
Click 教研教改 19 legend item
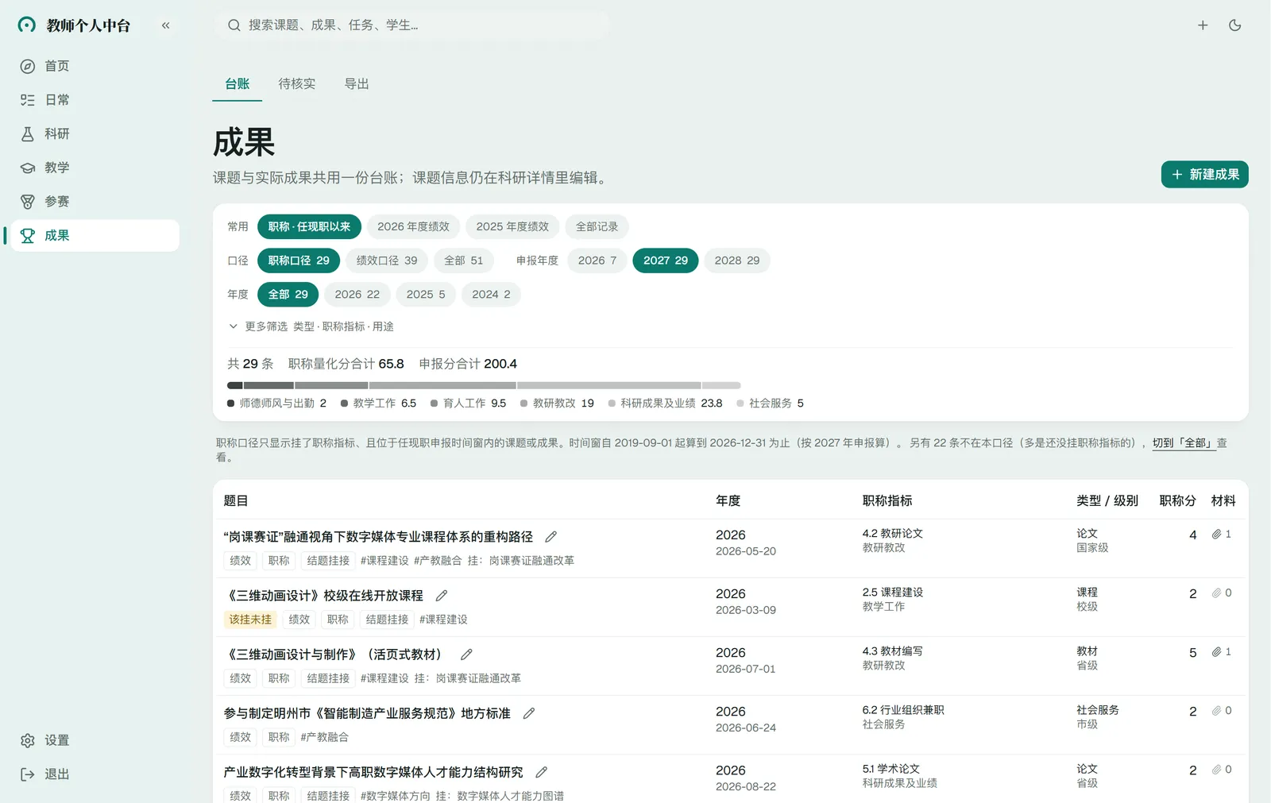557,403
